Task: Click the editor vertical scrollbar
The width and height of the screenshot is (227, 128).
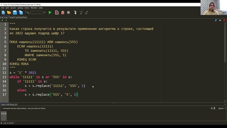Action: [225, 62]
